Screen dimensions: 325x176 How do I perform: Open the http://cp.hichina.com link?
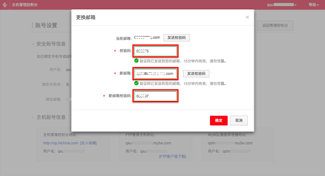pos(60,143)
